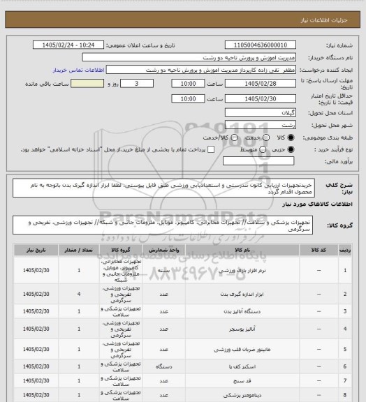
Task: Click the نام کالا column header
Action: pos(242,251)
